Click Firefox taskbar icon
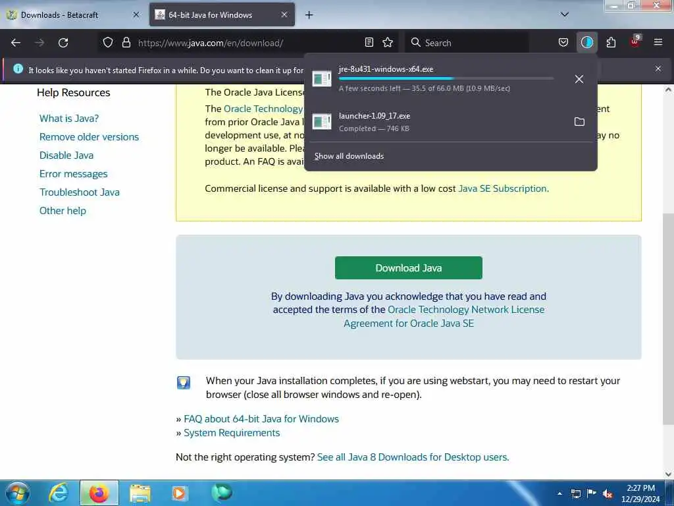This screenshot has width=674, height=506. point(99,493)
